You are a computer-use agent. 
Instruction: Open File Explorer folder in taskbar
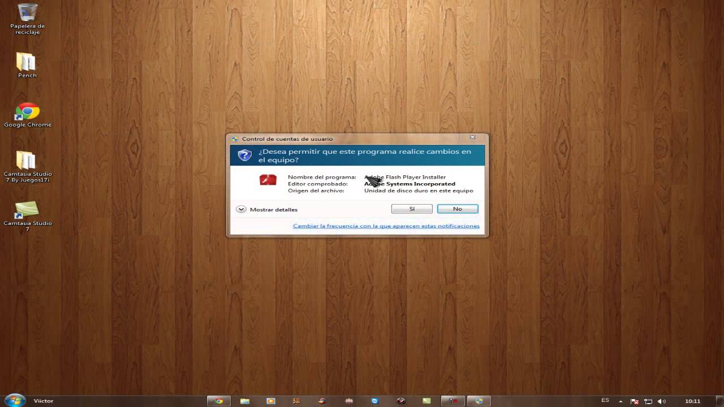(245, 401)
